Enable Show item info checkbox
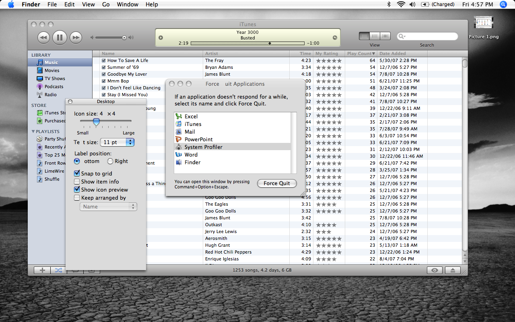 point(77,182)
